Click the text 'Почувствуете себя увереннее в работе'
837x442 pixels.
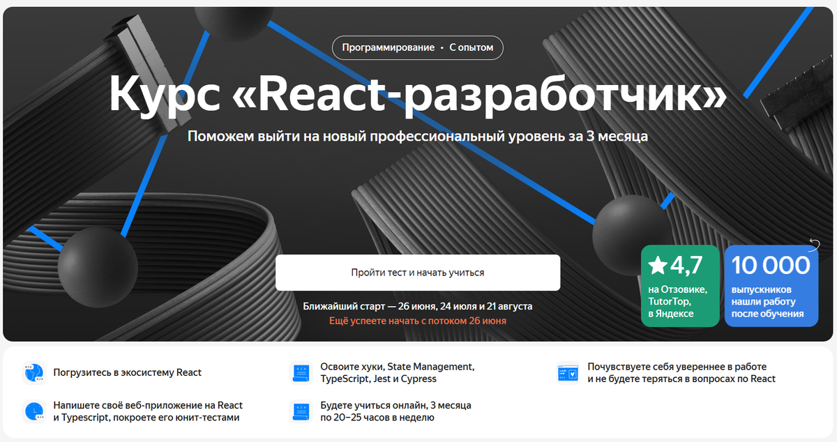coord(677,366)
